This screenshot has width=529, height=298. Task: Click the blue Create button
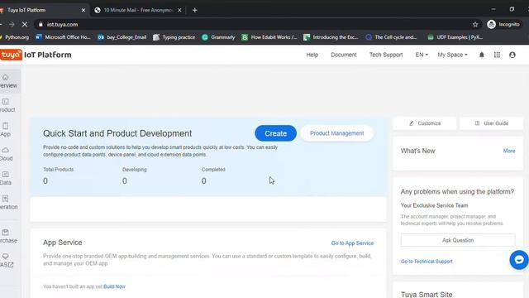click(x=275, y=133)
